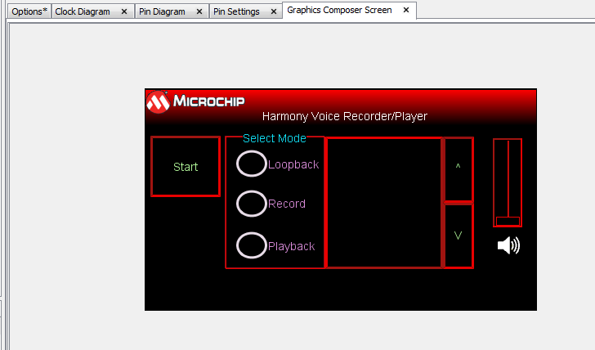595x350 pixels.
Task: Switch to the Options tab
Action: point(29,11)
